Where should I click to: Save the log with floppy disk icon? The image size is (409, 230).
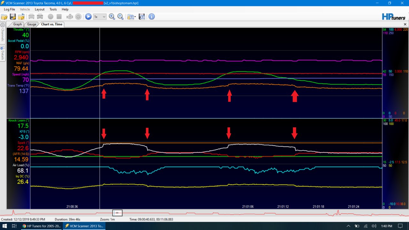tap(13, 17)
